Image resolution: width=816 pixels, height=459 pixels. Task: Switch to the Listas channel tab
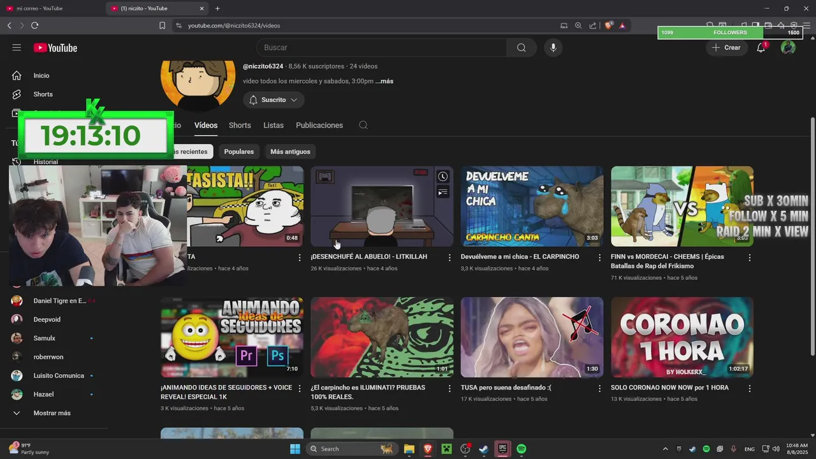(x=273, y=126)
